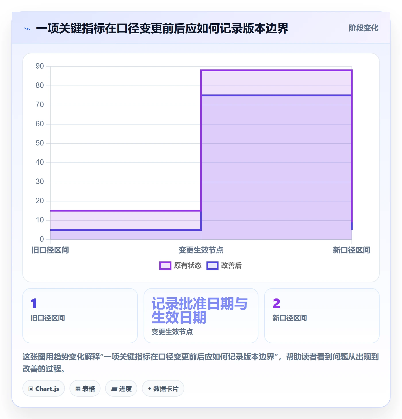Click the y-axis value 10
Image resolution: width=402 pixels, height=419 pixels.
40,220
